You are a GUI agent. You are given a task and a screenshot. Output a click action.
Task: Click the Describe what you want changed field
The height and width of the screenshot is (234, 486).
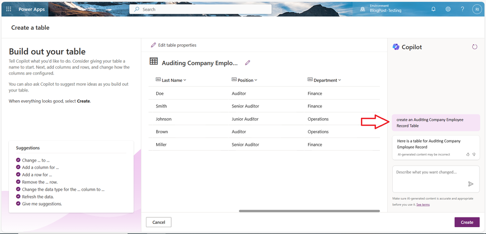[x=436, y=179]
